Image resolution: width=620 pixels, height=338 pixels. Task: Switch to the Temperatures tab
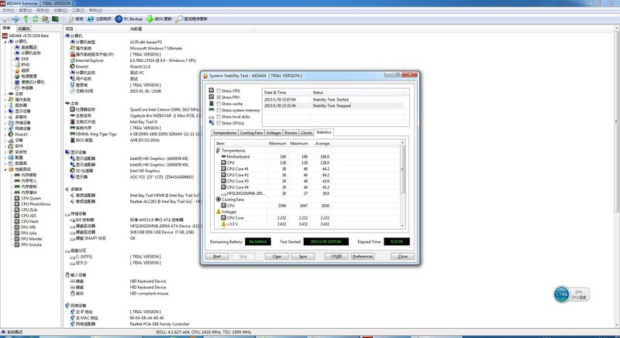point(224,133)
